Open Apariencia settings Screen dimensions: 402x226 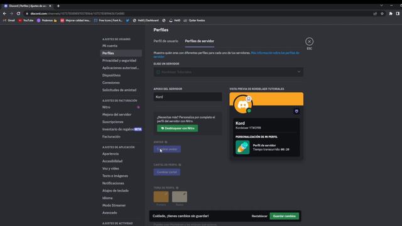[121, 154]
